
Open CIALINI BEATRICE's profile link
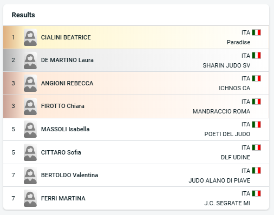[x=66, y=37]
